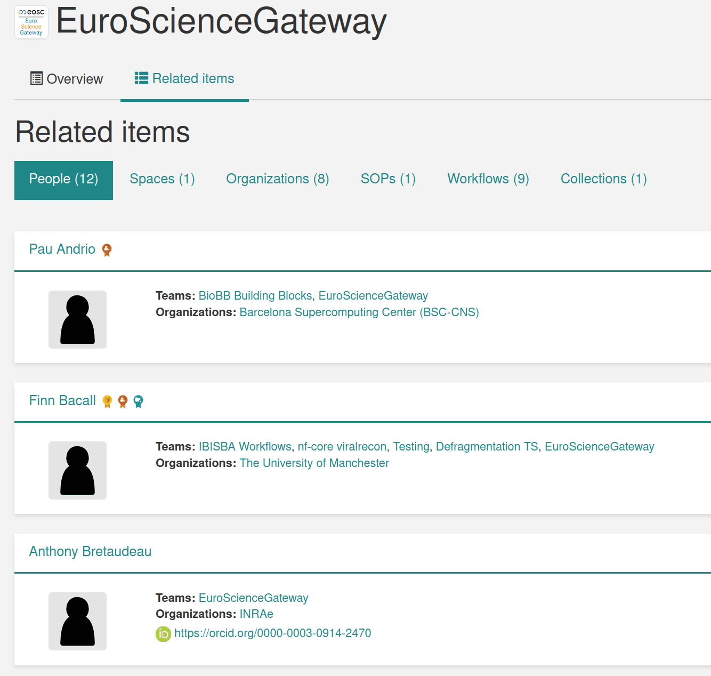Click Finn Bacall's profile picture thumbnail
This screenshot has height=676, width=711.
pos(77,470)
